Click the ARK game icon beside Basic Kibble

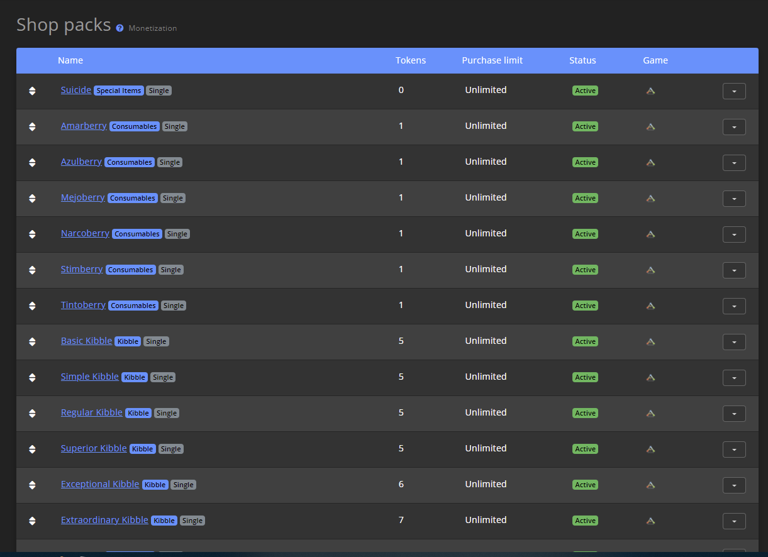(650, 341)
